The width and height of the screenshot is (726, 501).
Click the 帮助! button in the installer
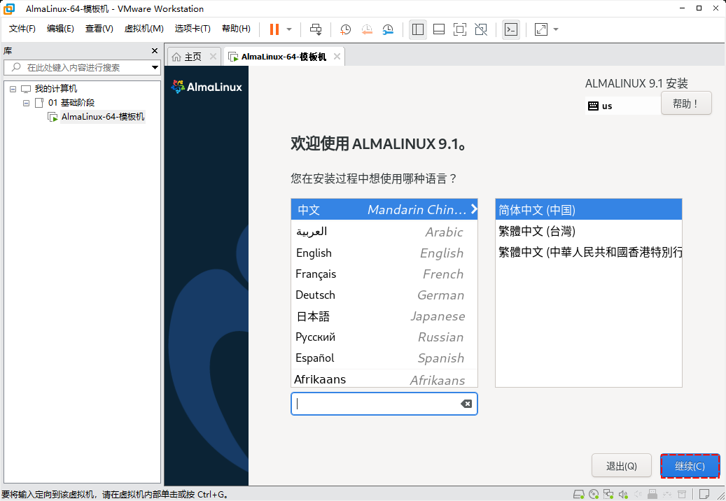[x=686, y=103]
